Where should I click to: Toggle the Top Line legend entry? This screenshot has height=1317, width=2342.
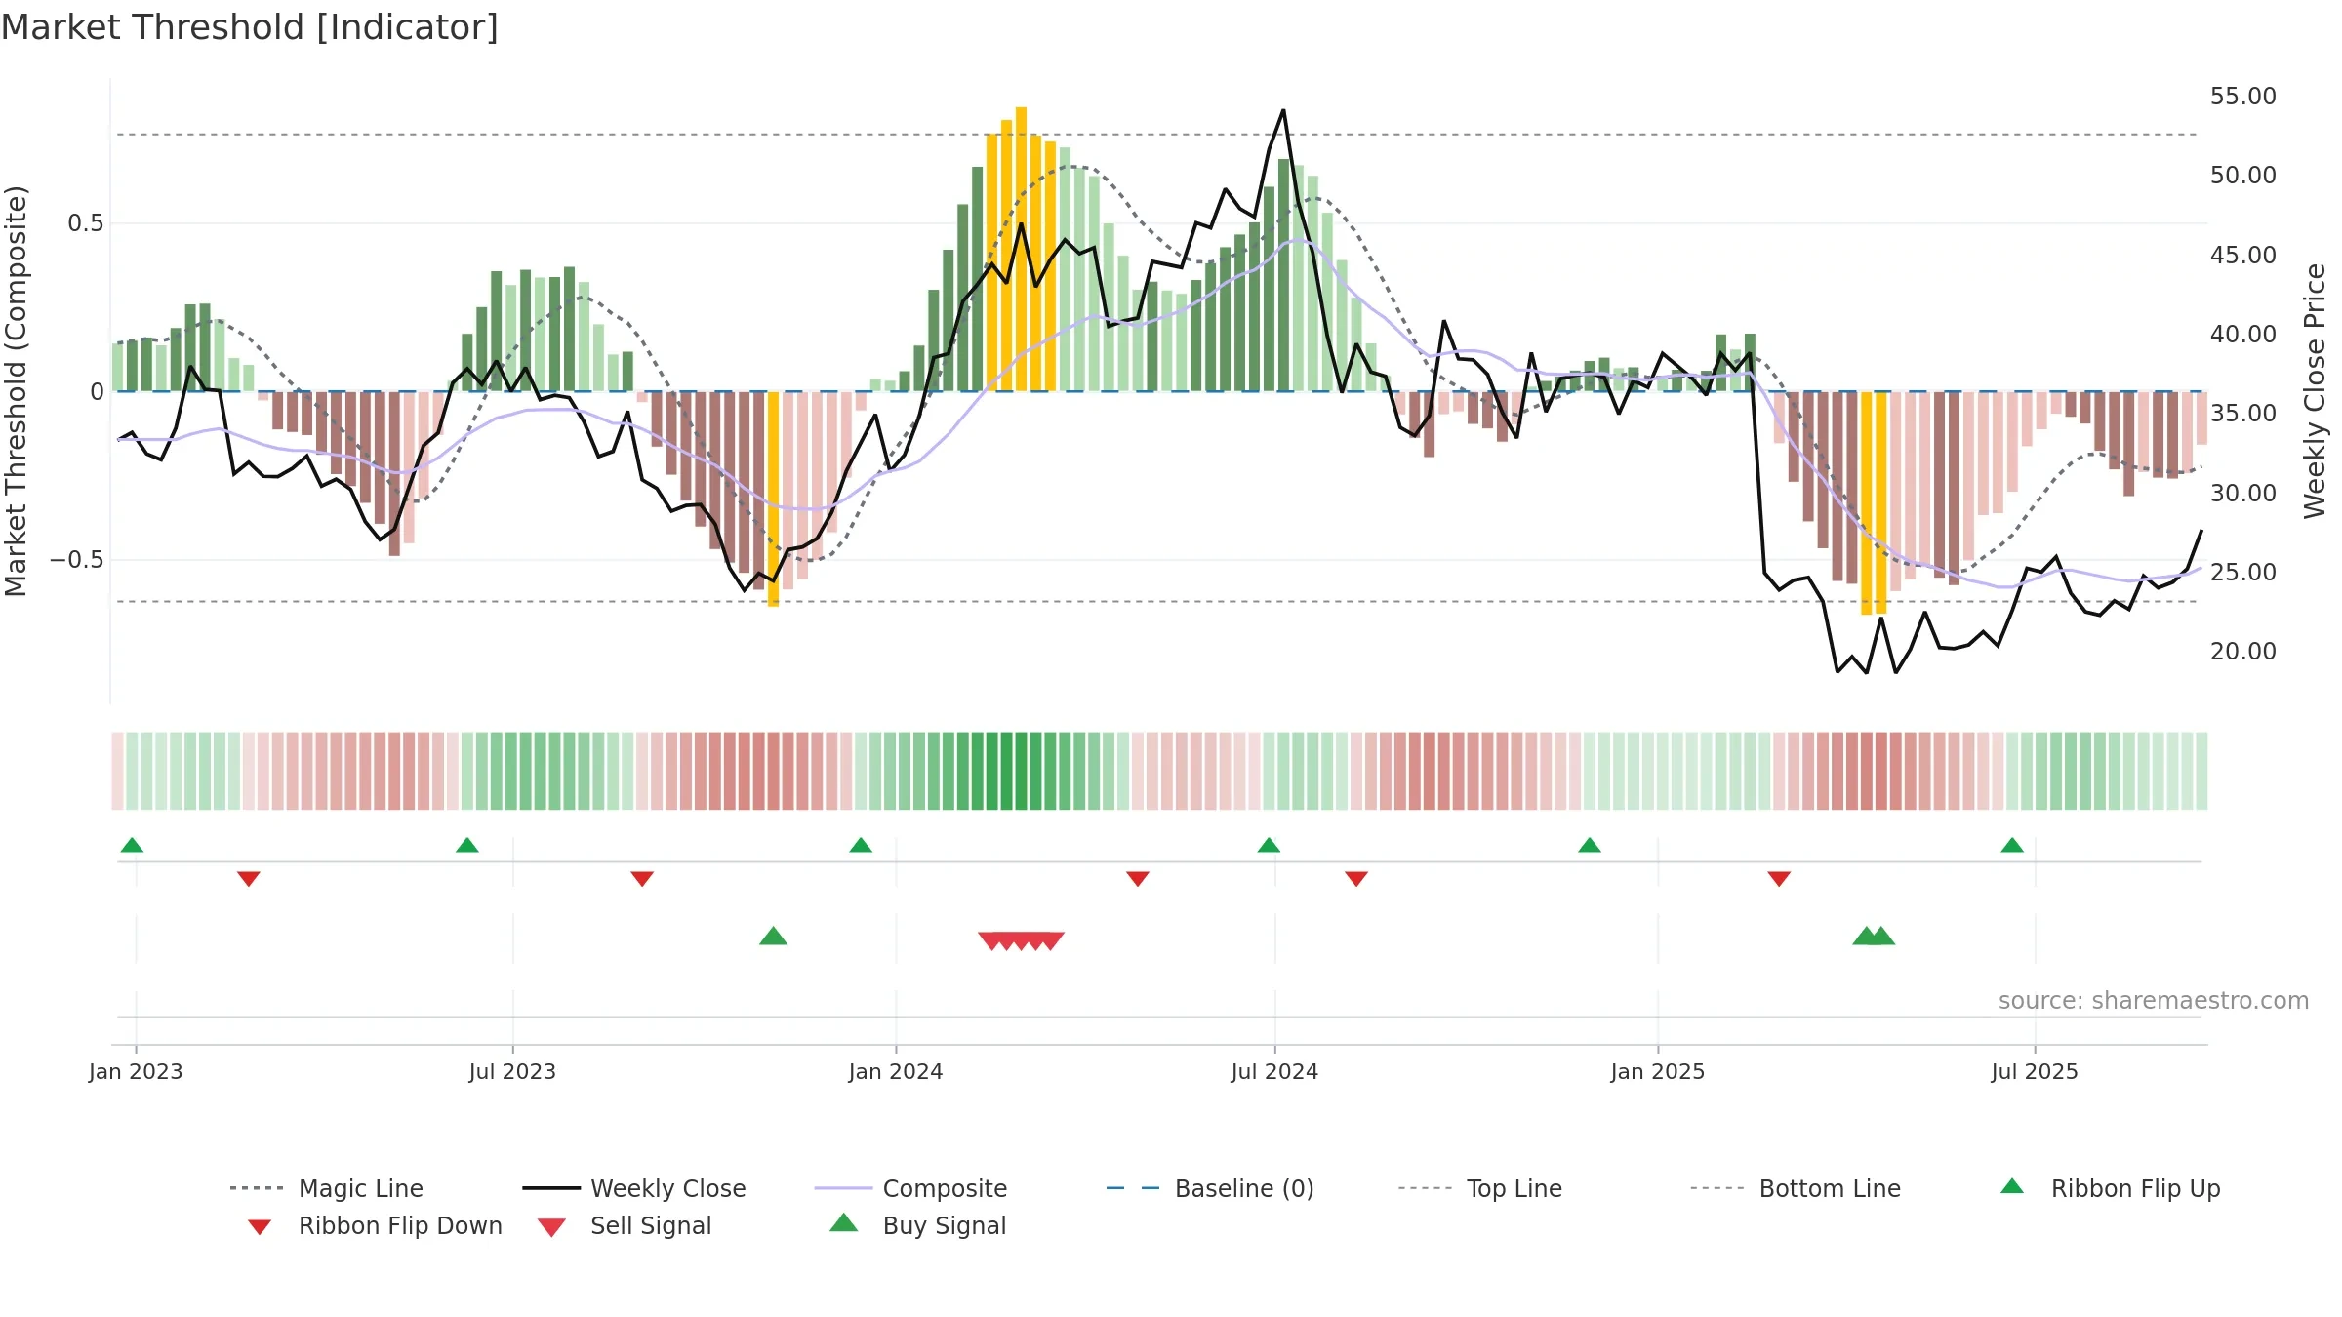point(1479,1188)
